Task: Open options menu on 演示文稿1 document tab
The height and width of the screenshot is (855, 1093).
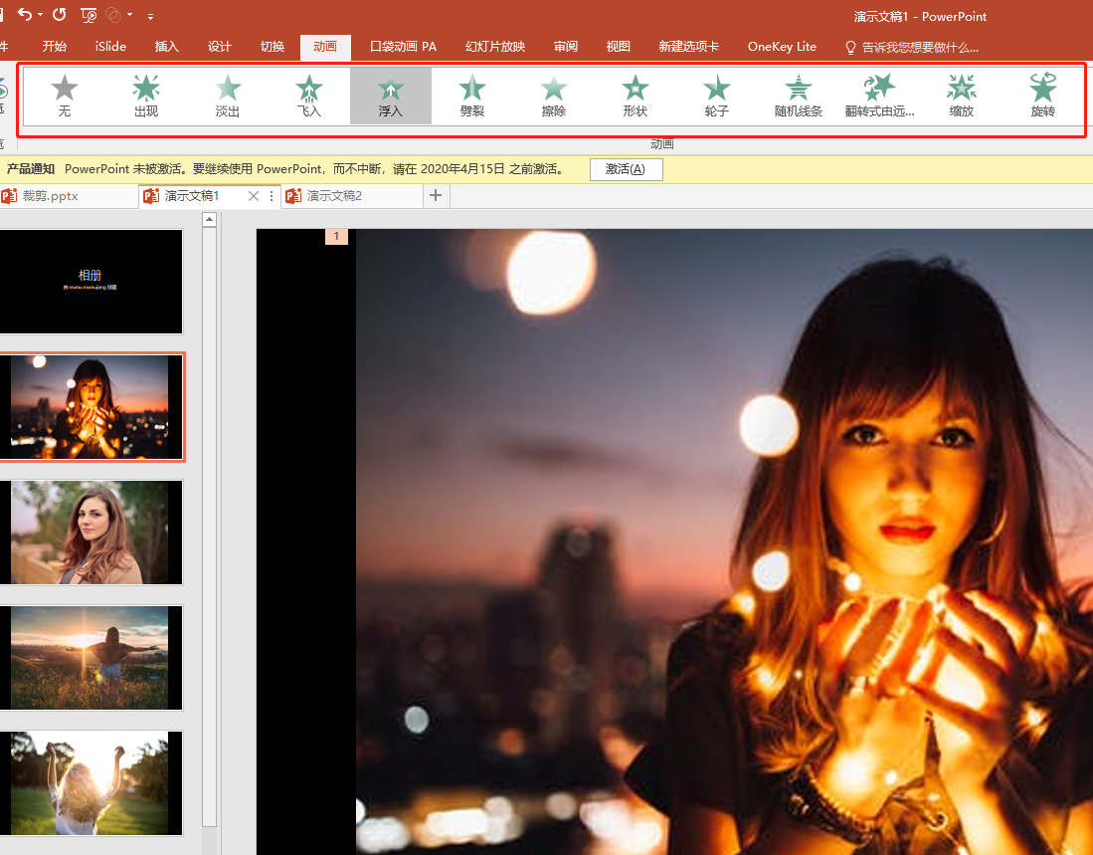Action: 272,196
